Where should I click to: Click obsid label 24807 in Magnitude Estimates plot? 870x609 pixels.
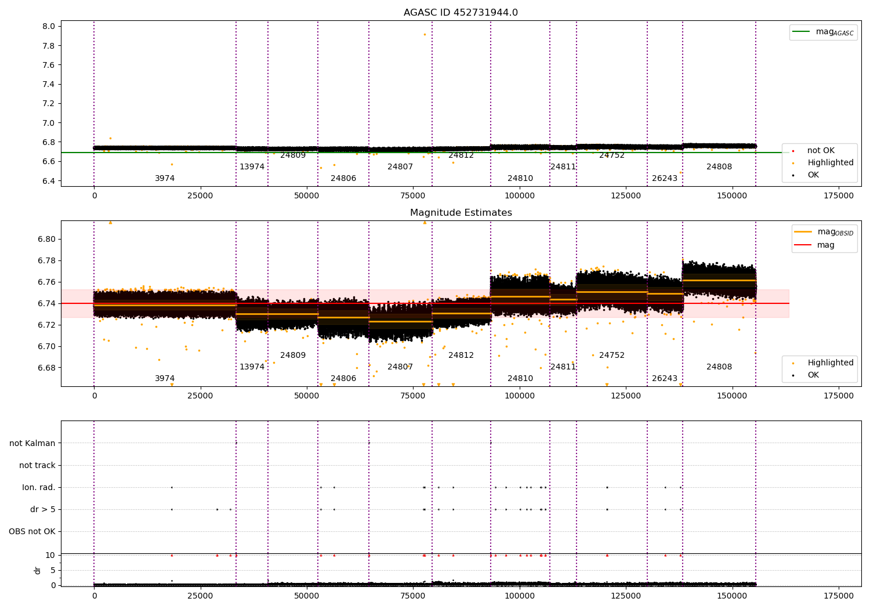400,367
